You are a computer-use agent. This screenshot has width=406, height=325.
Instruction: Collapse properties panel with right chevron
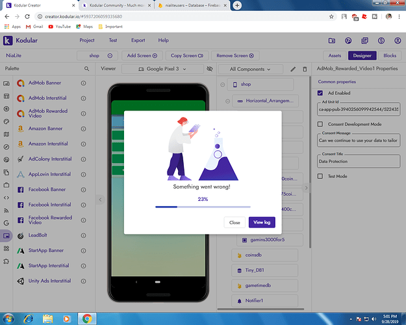[x=306, y=188]
